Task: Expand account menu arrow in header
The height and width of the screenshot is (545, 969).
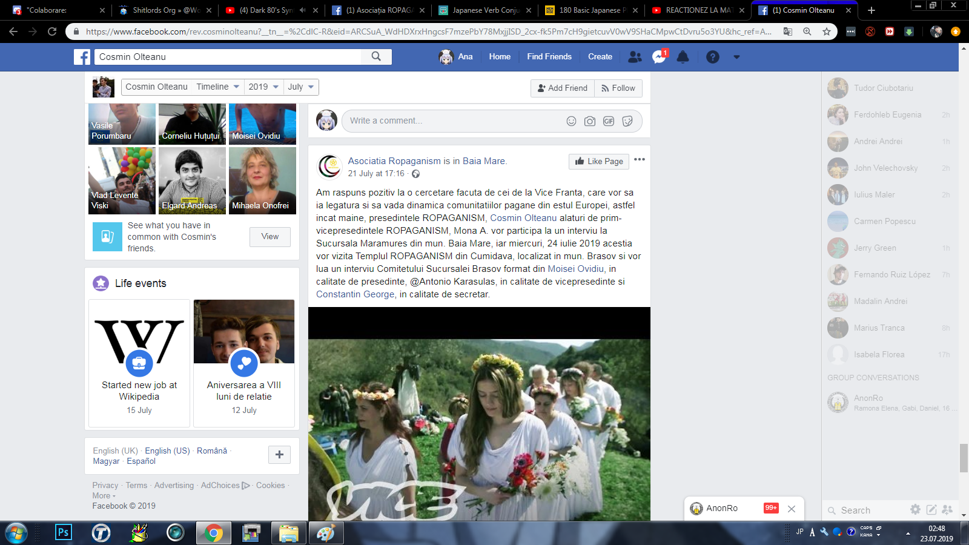Action: pos(736,57)
